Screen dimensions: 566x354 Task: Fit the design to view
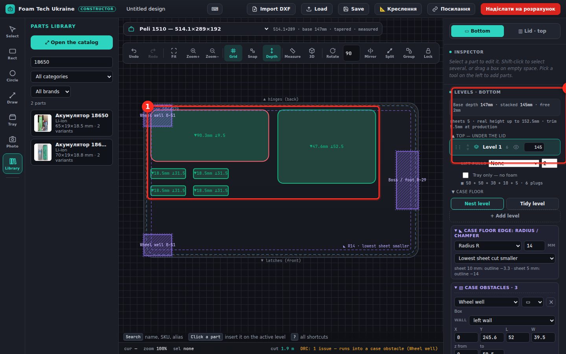point(174,53)
